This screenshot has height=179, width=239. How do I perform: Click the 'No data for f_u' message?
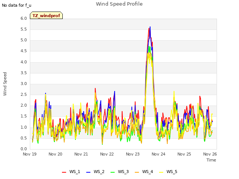coord(16,5)
